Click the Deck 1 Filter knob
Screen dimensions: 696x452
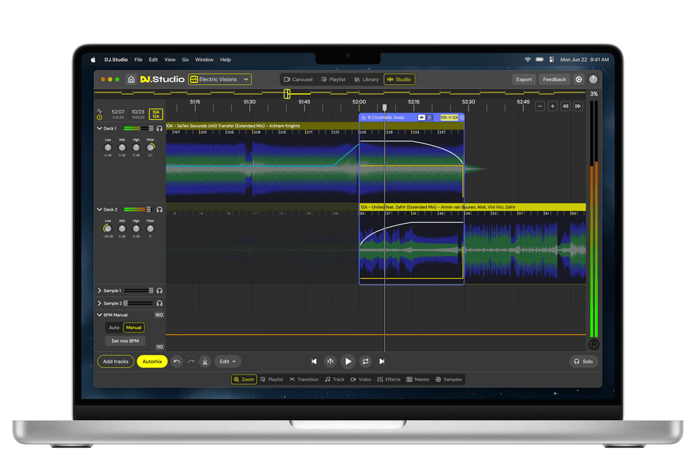tap(150, 147)
